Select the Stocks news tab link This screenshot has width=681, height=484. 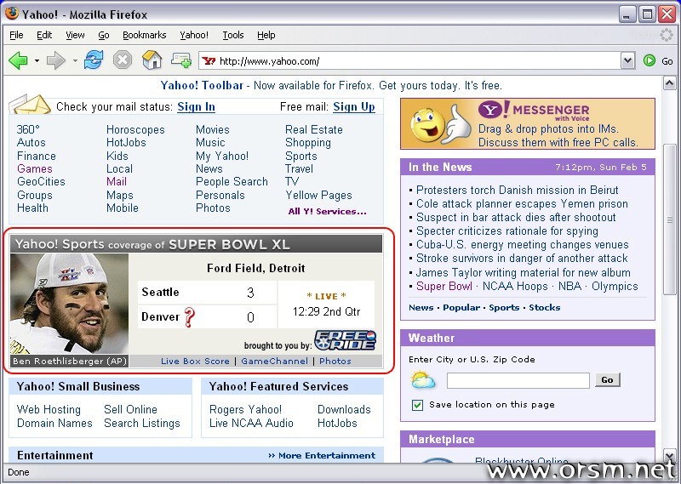click(545, 308)
